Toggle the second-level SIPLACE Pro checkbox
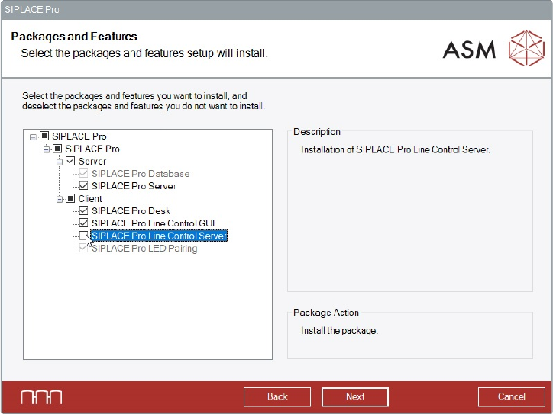553x414 pixels. point(57,149)
